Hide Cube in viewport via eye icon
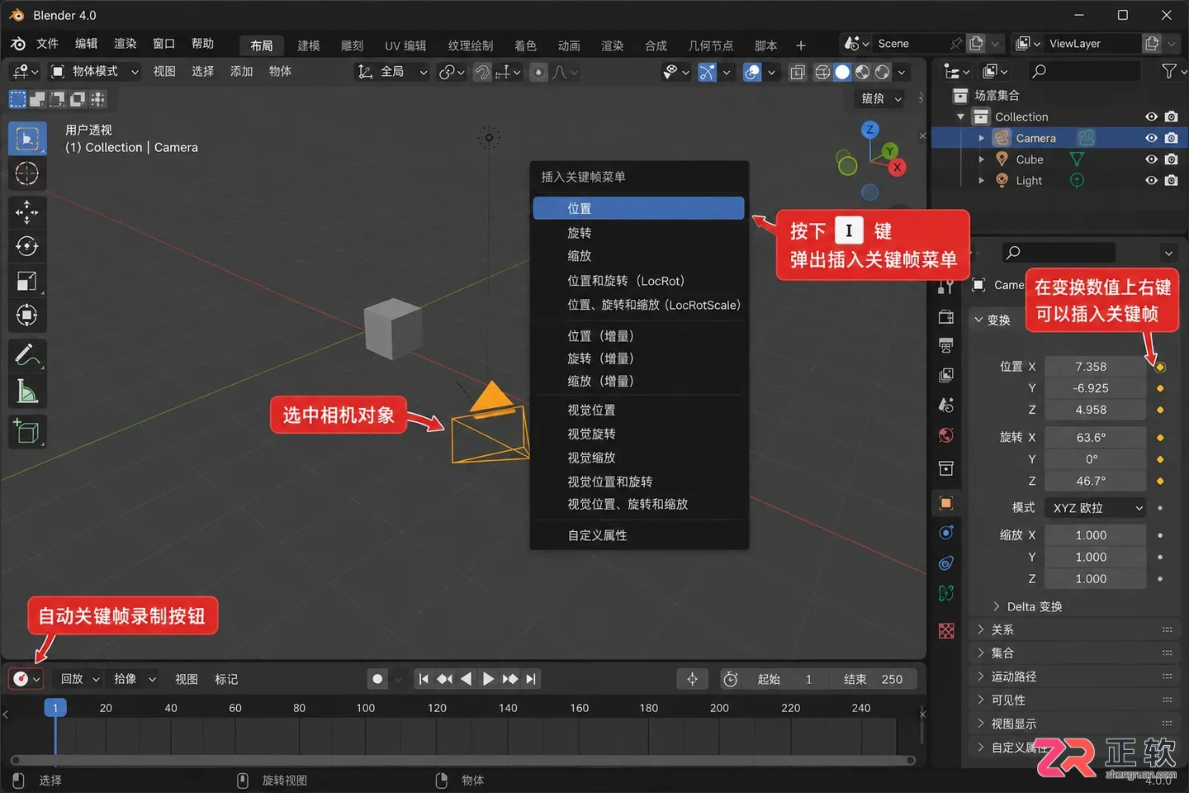This screenshot has width=1189, height=793. coord(1151,159)
